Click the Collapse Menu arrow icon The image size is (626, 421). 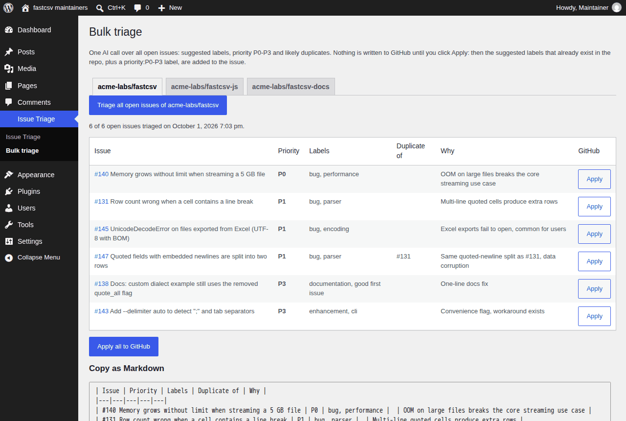pos(9,257)
